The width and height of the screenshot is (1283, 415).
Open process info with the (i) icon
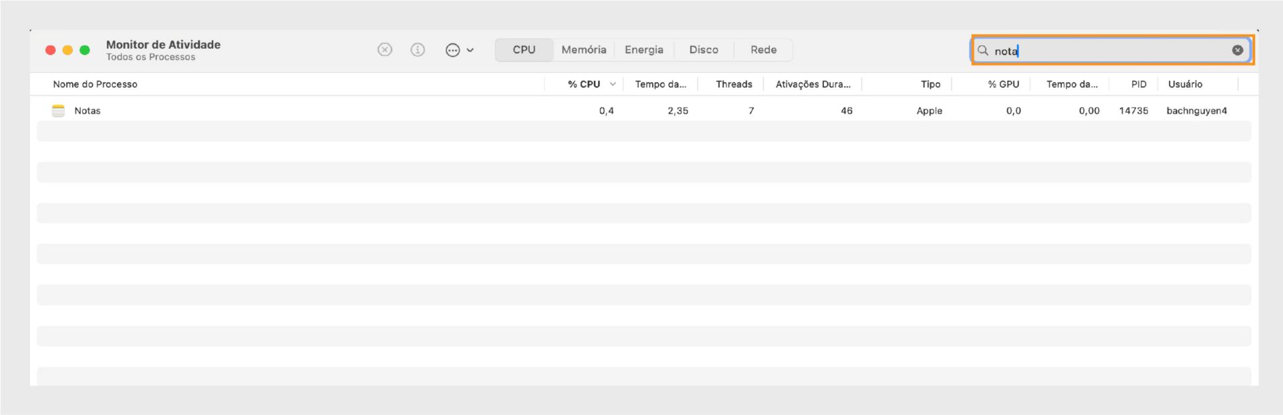pyautogui.click(x=418, y=50)
